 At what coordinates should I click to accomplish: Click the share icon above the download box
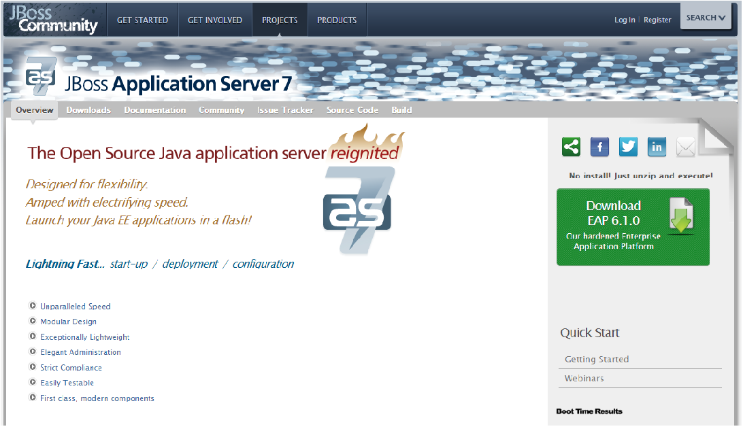(x=571, y=146)
